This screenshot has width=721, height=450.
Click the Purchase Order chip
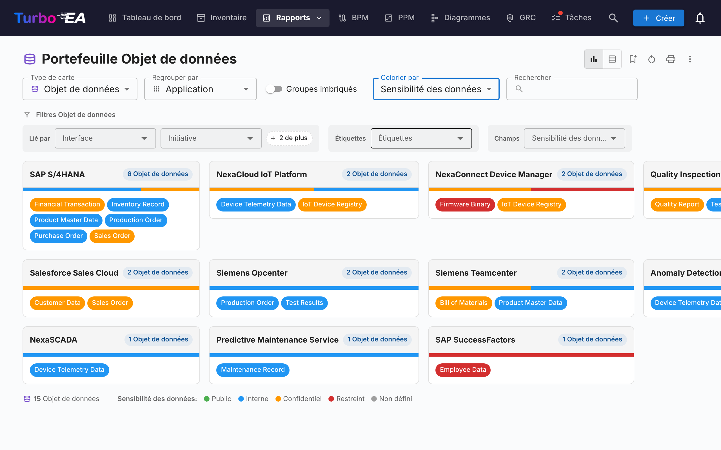(58, 236)
